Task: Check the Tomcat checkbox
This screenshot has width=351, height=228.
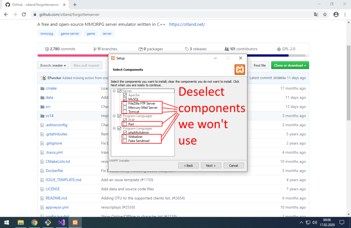Action: pos(125,112)
